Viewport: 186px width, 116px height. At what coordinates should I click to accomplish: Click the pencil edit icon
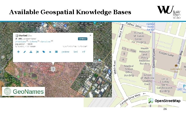coord(25,52)
